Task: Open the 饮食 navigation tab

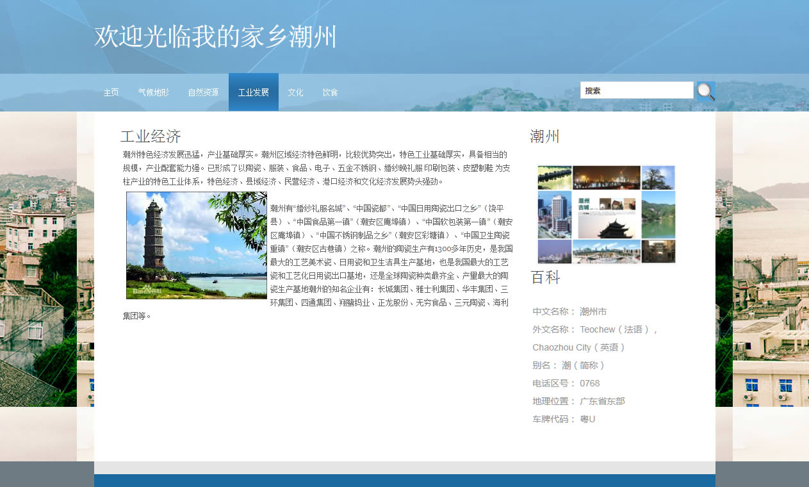Action: 330,92
